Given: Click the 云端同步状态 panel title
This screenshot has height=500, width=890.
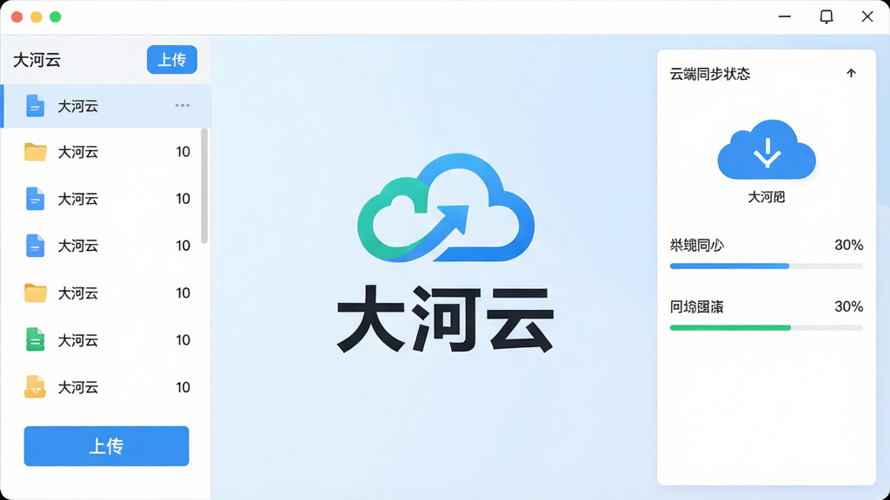Looking at the screenshot, I should click(710, 74).
